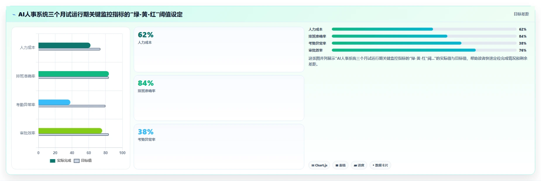Click the 考勤异常率 target bar in chart
Viewport: 541px width, 181px height.
[72, 106]
